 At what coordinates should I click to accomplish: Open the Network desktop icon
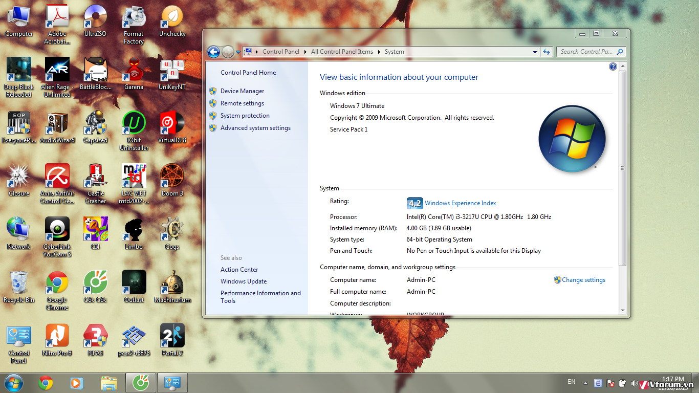coord(19,233)
